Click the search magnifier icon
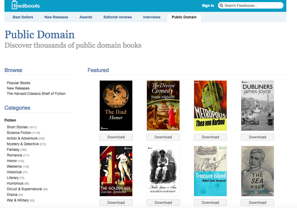Image resolution: width=297 pixels, height=208 pixels. [221, 6]
